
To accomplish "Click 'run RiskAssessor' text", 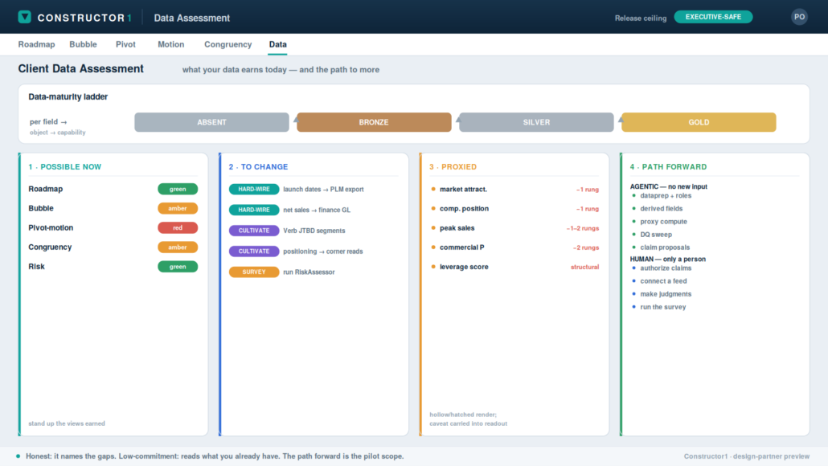I will point(309,272).
